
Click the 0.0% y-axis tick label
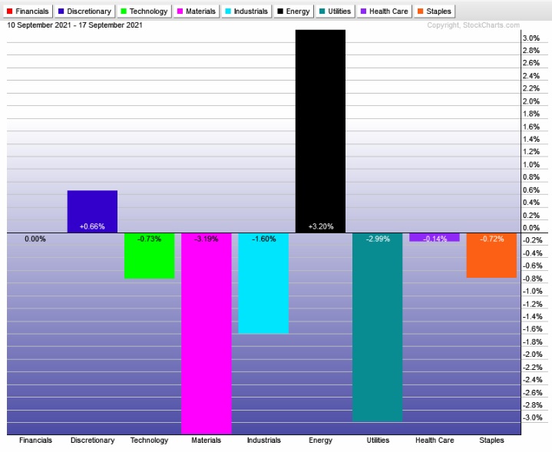531,228
